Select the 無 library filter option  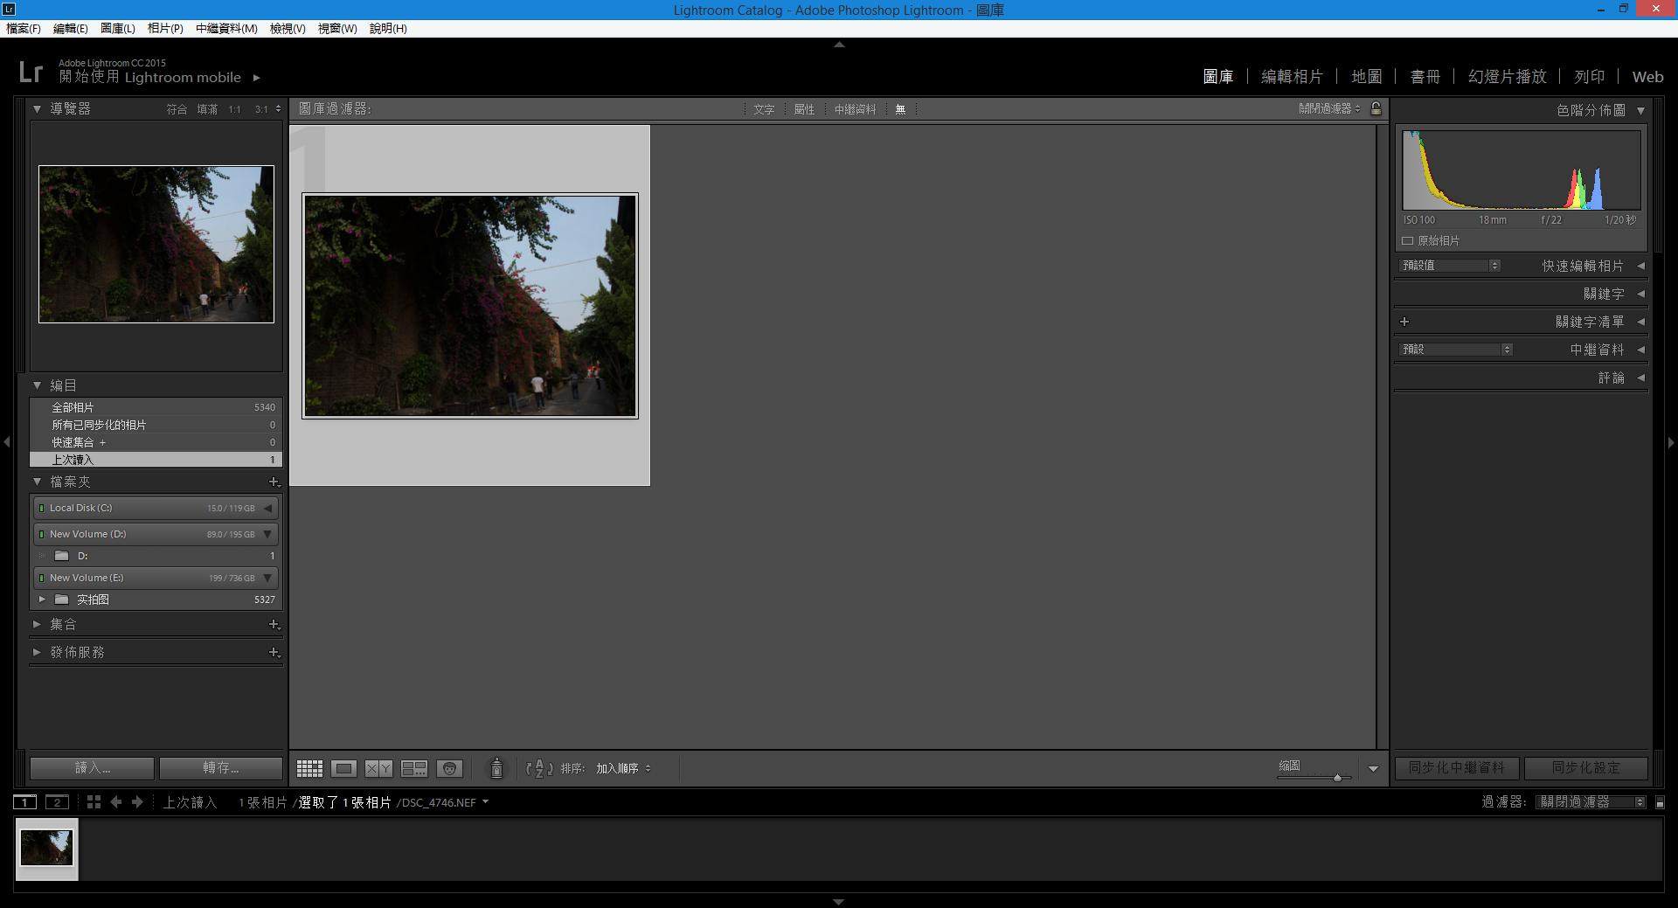click(x=900, y=109)
